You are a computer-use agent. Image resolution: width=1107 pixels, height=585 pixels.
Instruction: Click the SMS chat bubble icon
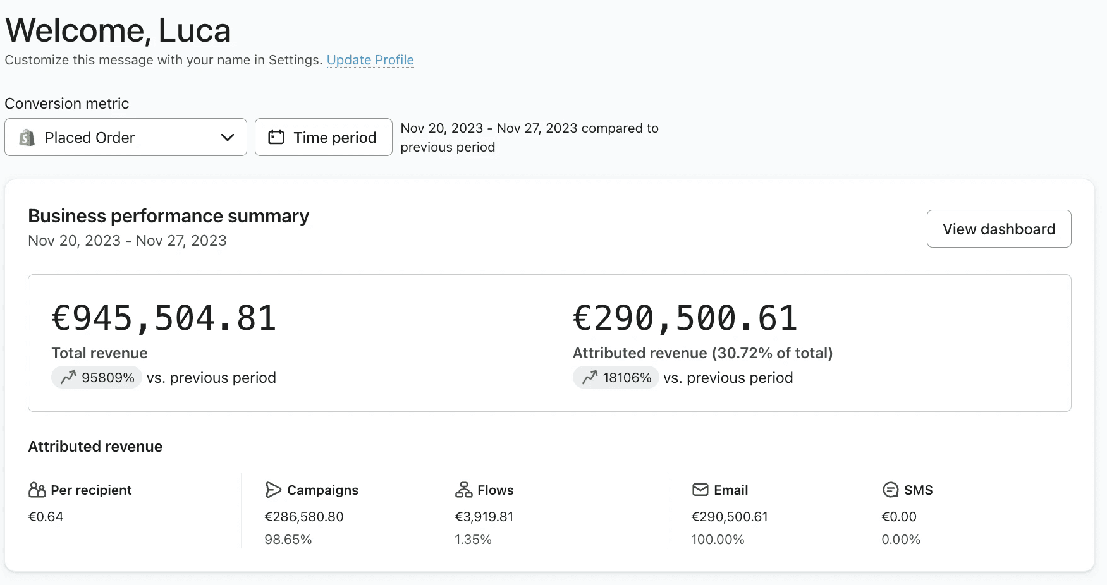(890, 490)
